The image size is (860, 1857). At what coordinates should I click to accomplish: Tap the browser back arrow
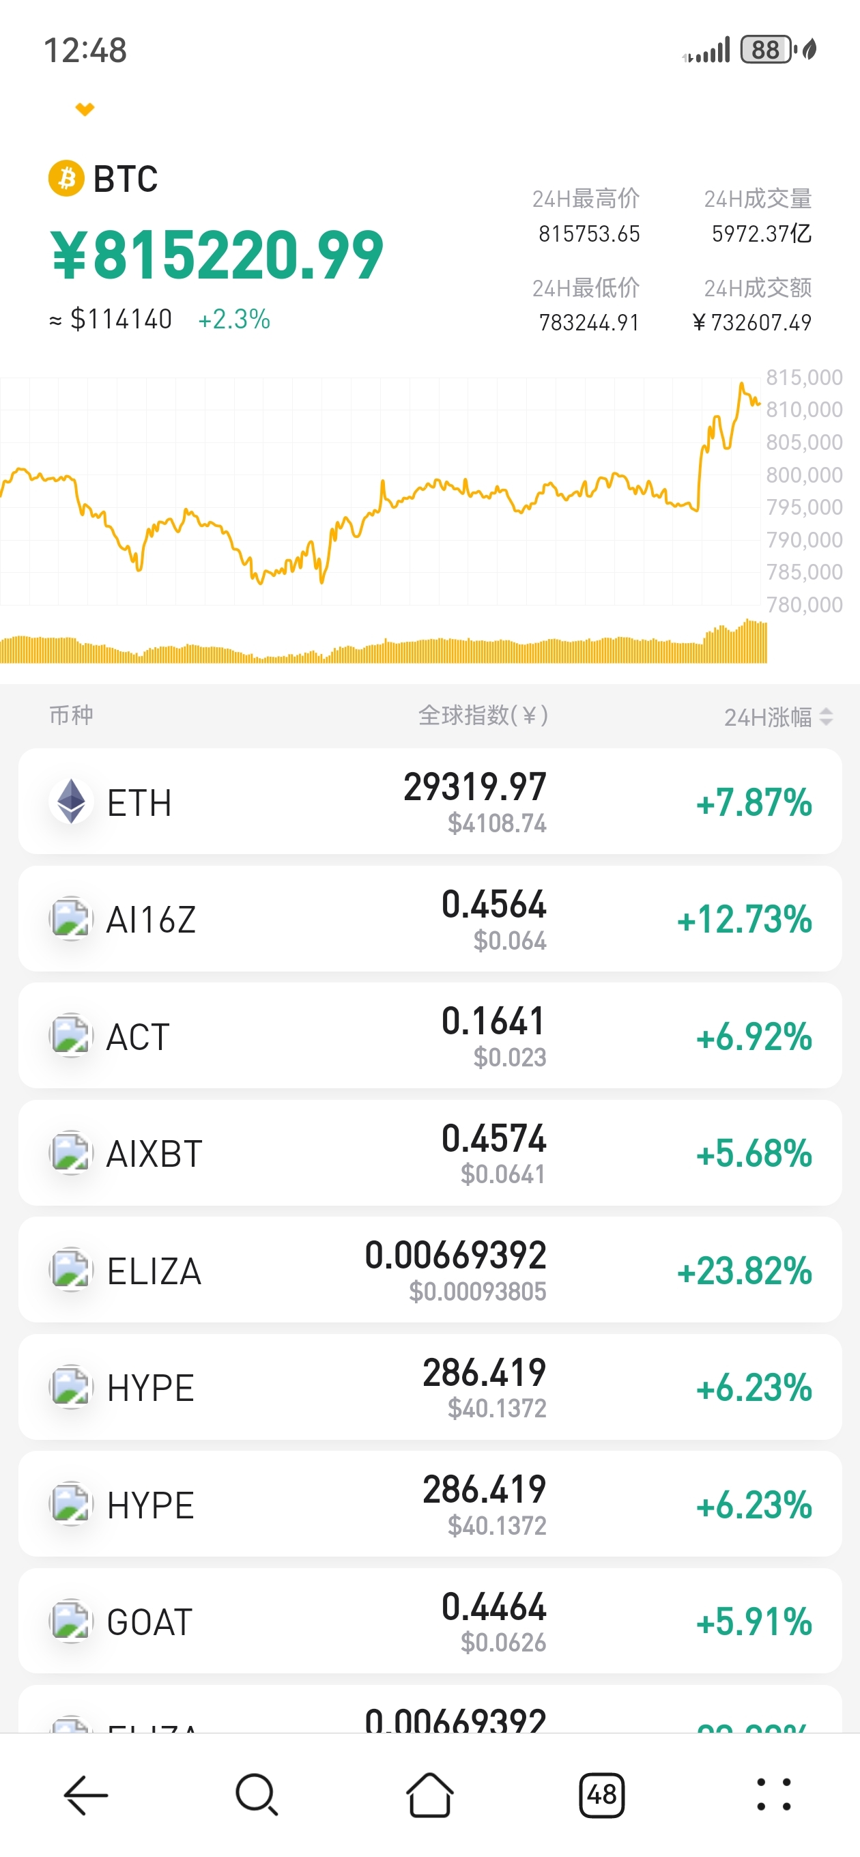86,1795
